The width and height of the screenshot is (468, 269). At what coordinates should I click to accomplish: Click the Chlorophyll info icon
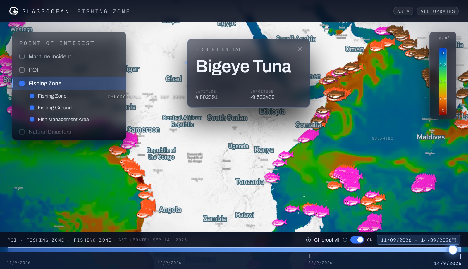pos(345,240)
